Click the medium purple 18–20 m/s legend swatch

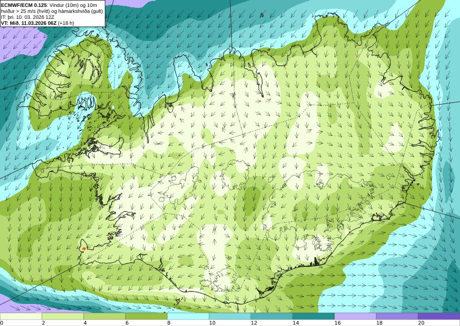[397, 316]
